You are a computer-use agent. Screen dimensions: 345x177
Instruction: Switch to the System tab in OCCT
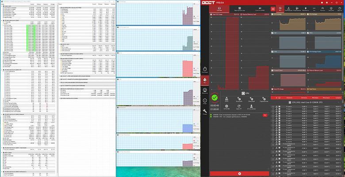tap(219, 9)
